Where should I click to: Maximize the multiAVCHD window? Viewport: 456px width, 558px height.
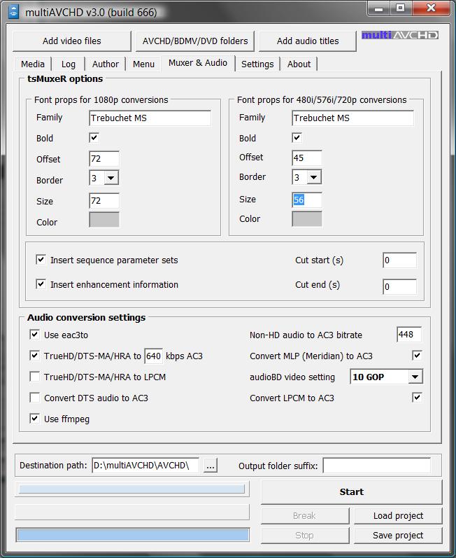[401, 8]
